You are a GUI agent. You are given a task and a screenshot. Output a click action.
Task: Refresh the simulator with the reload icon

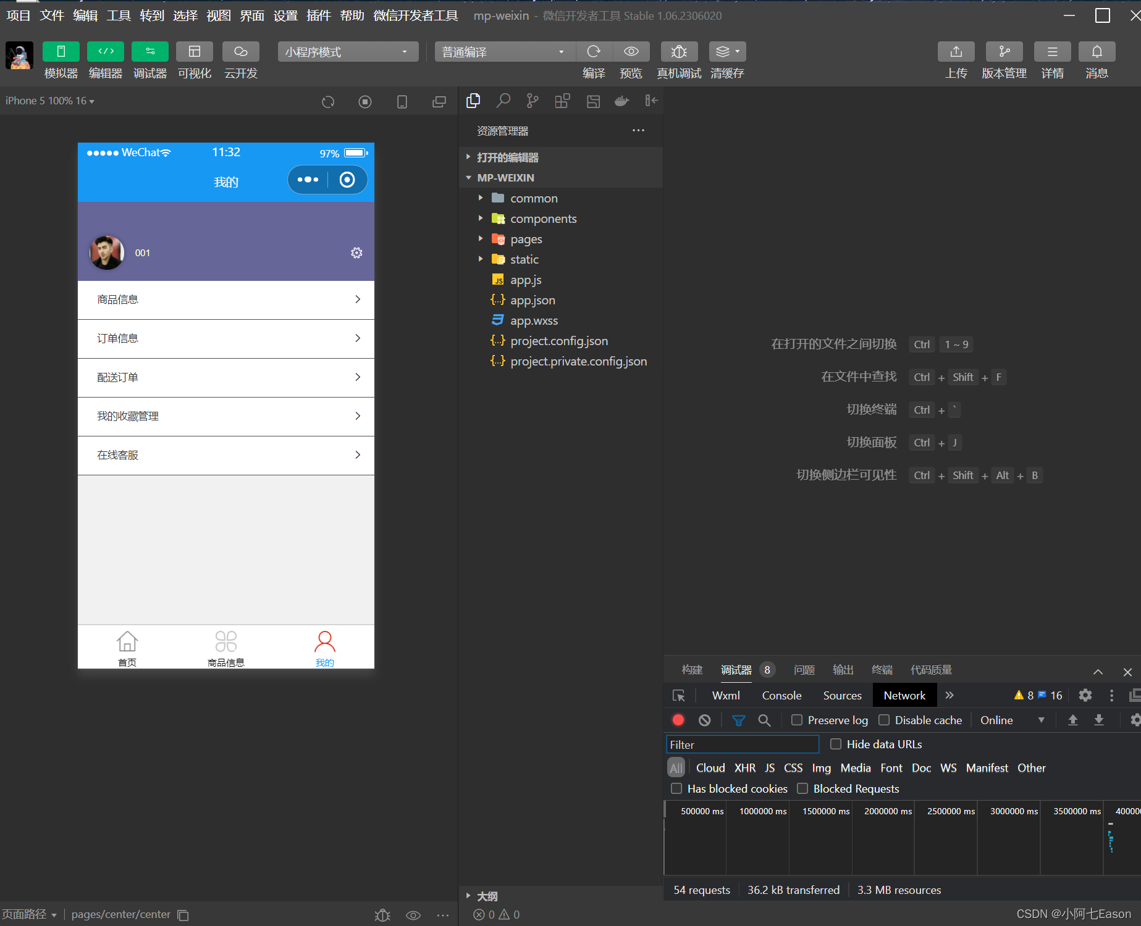click(x=328, y=102)
